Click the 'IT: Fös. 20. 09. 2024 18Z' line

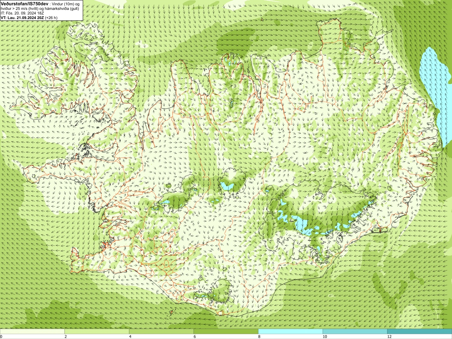tap(22, 13)
